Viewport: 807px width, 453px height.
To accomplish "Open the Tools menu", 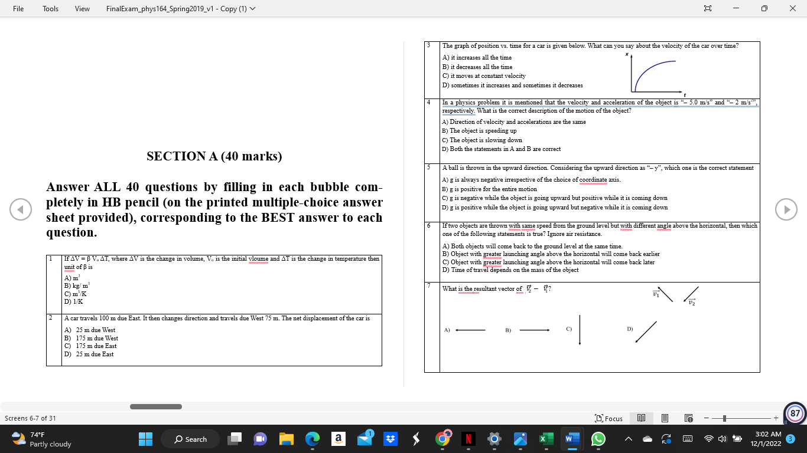I will click(x=50, y=8).
